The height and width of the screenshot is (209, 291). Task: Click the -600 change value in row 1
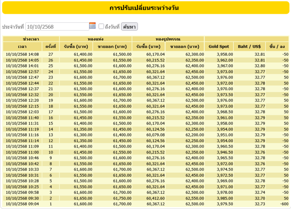284,204
